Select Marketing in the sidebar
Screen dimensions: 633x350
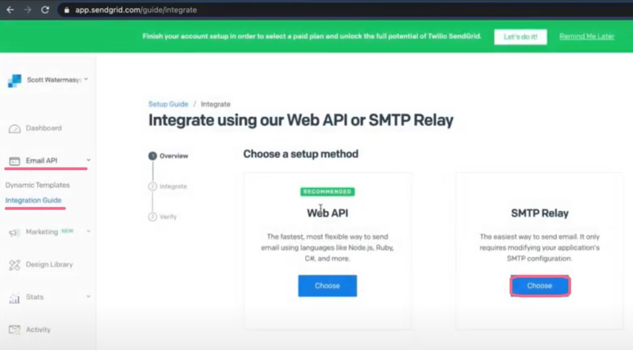coord(41,232)
